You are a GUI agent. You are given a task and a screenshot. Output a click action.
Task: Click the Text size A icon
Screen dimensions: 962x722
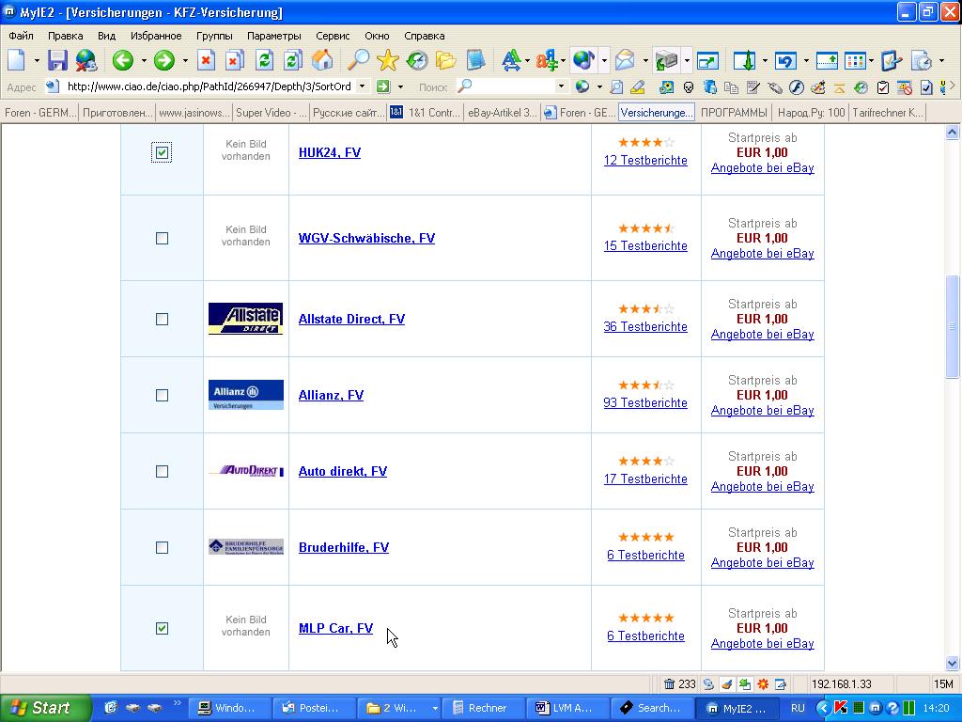pos(510,60)
